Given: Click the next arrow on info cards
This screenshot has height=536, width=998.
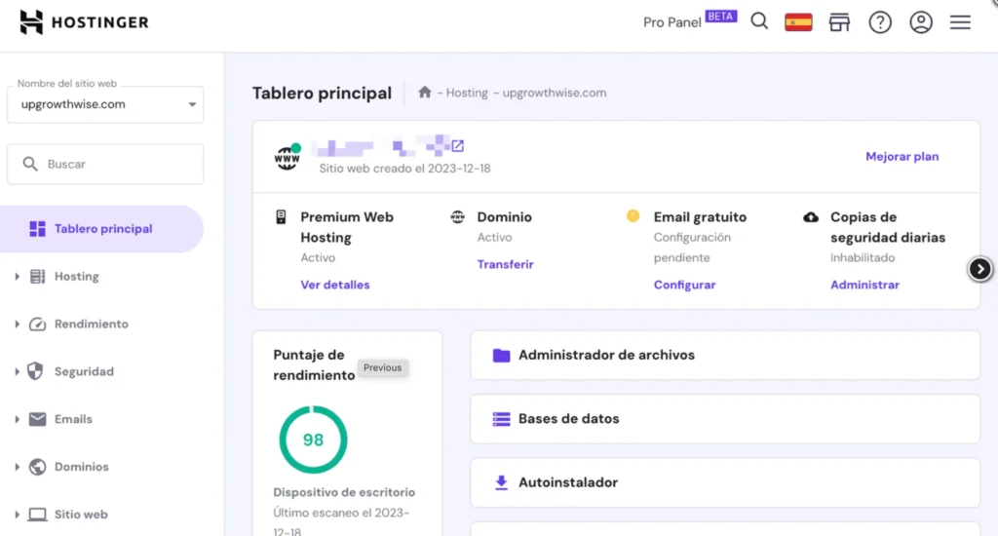Looking at the screenshot, I should coord(979,269).
